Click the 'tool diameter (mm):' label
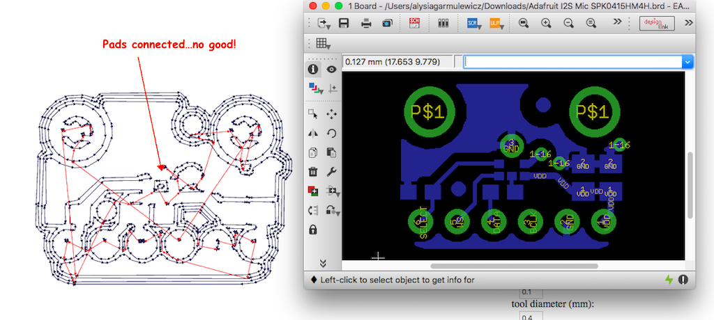The height and width of the screenshot is (320, 714). (x=552, y=304)
